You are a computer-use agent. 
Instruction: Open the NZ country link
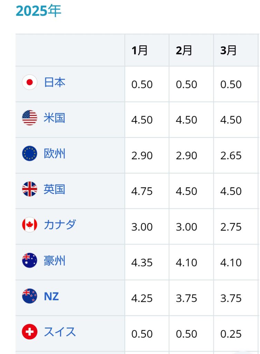pyautogui.click(x=51, y=296)
